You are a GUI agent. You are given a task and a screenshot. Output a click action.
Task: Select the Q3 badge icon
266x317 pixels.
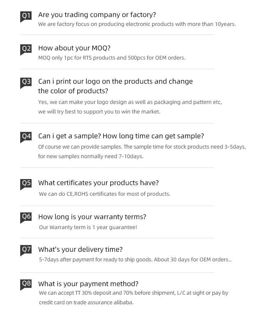[x=26, y=82]
